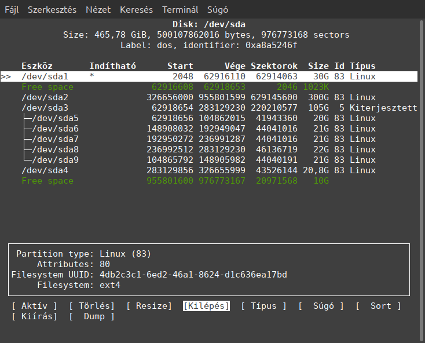
Task: Choose the Sort button
Action: 378,306
